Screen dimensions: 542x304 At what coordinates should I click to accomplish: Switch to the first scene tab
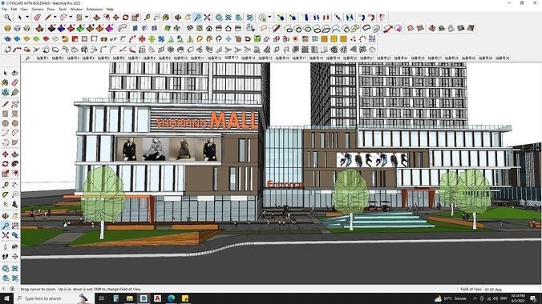[x=42, y=58]
